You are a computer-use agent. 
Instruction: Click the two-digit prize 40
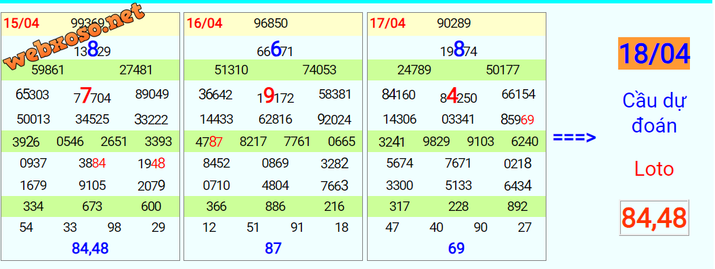tap(436, 228)
